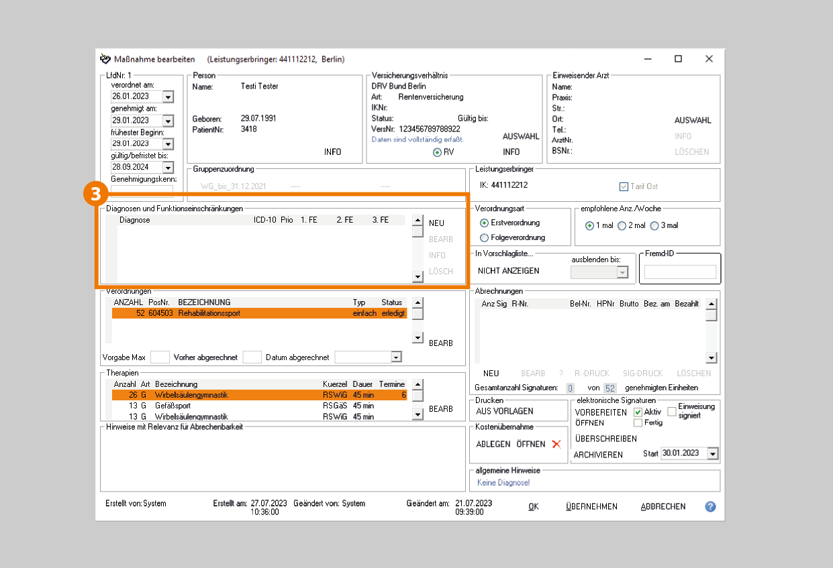
Task: Choose 2 mal per week option
Action: tap(622, 225)
